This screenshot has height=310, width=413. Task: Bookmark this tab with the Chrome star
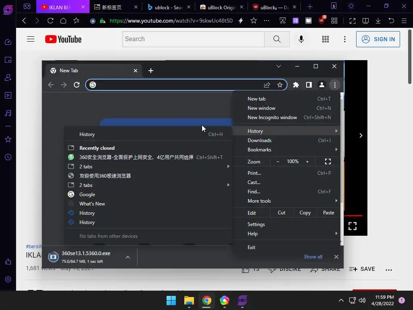click(280, 85)
